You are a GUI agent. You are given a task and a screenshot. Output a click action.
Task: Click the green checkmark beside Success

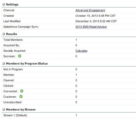point(20,56)
